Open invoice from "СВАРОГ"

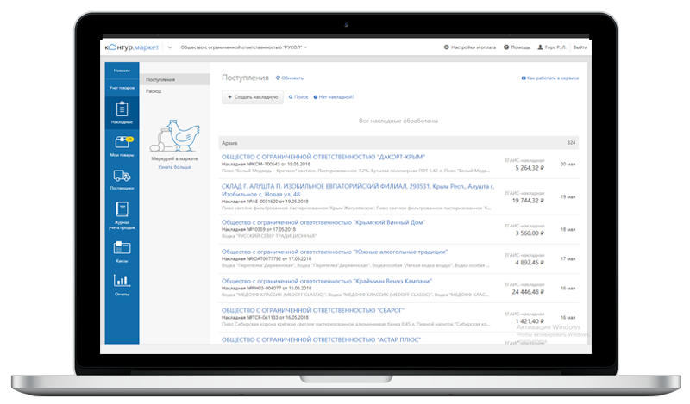313,310
